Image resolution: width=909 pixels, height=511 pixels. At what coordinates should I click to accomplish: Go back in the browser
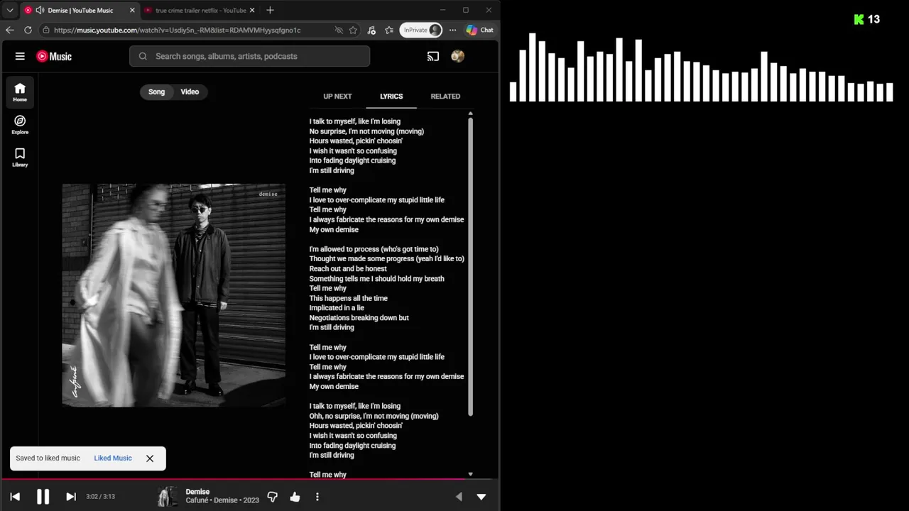pyautogui.click(x=10, y=30)
